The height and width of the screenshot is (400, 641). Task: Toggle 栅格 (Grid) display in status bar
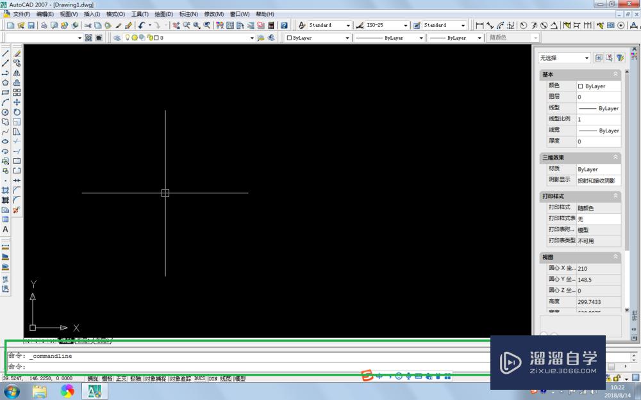[107, 379]
